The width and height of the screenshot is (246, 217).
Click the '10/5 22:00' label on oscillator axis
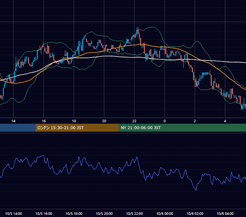coord(135,213)
